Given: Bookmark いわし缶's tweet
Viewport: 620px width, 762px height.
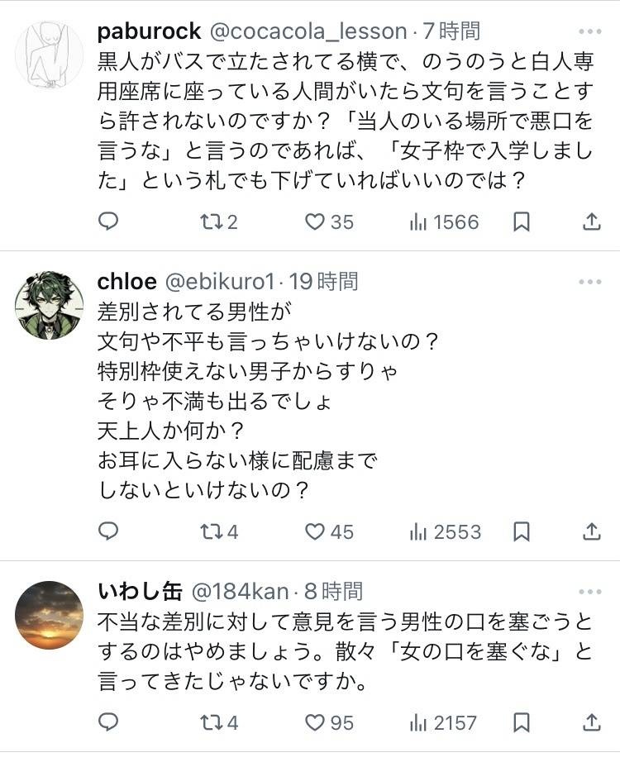Looking at the screenshot, I should pos(522,722).
